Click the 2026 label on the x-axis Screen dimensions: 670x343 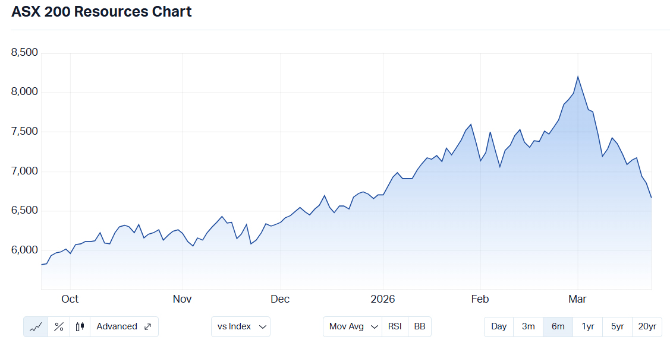[x=383, y=299]
